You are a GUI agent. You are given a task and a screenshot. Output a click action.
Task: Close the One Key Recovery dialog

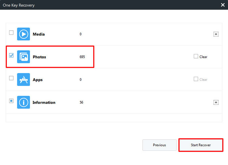tap(223, 5)
